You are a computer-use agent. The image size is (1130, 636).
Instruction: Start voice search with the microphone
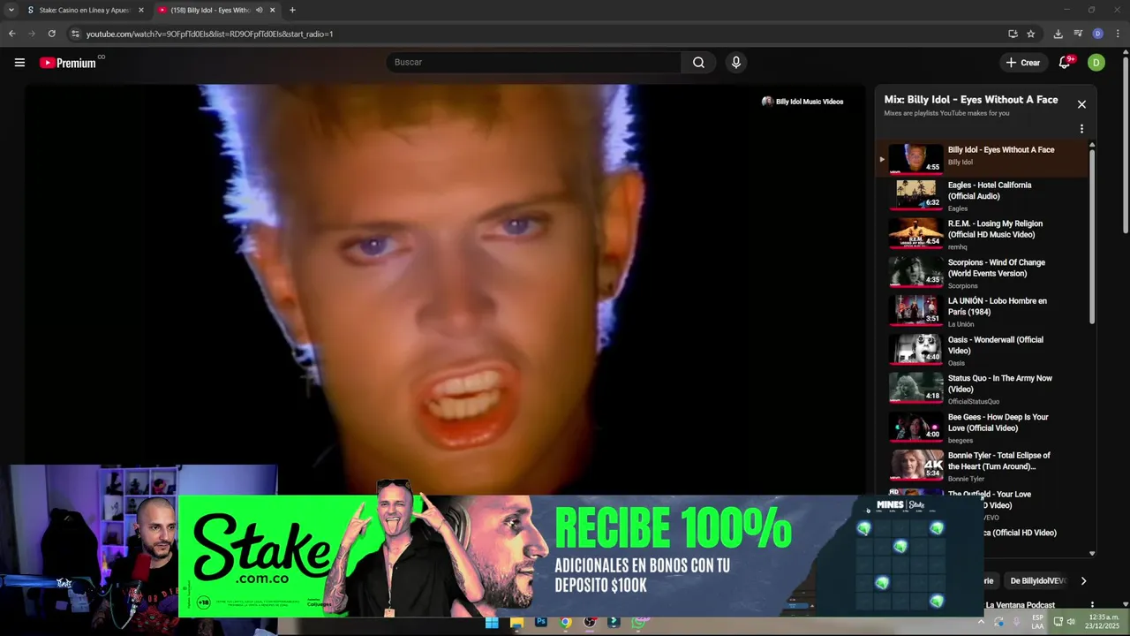point(735,63)
